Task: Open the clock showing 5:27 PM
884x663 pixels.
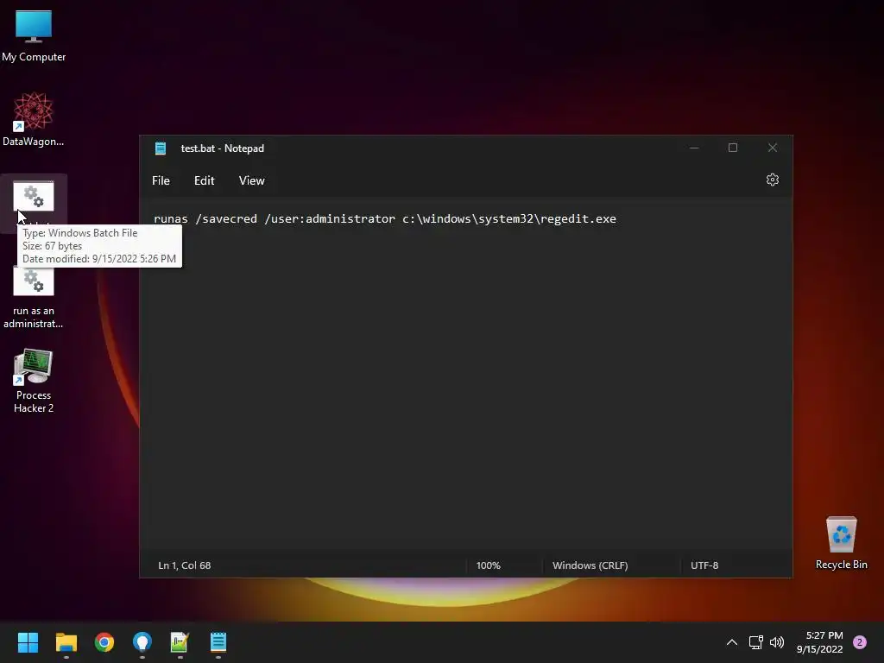Action: pyautogui.click(x=820, y=642)
